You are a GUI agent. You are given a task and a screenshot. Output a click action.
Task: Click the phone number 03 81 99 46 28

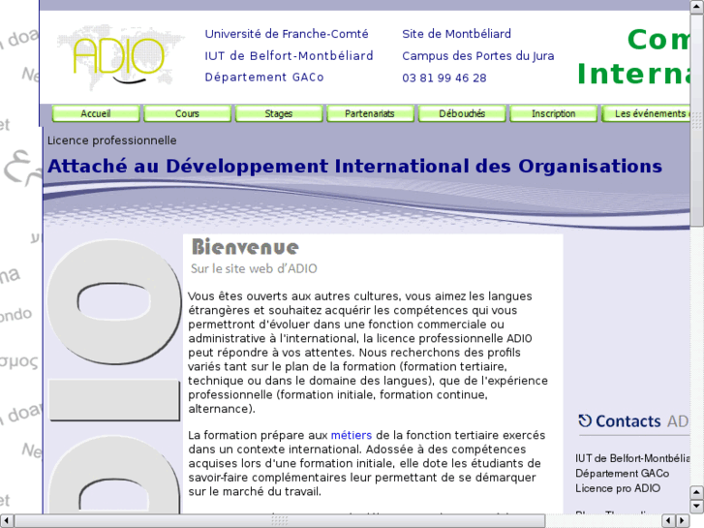click(444, 78)
